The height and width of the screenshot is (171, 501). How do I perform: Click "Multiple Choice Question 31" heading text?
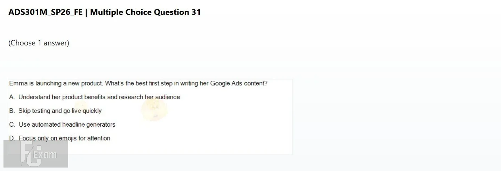click(x=145, y=12)
